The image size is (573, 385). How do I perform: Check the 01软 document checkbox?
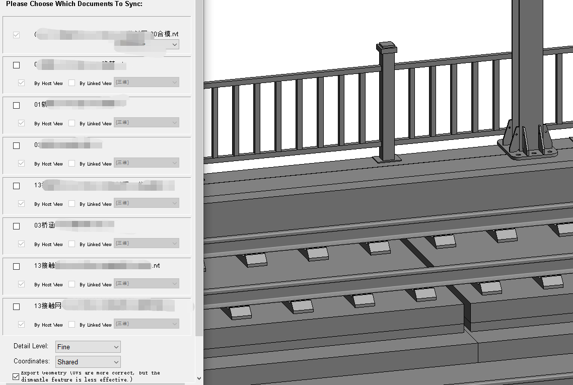tap(17, 106)
